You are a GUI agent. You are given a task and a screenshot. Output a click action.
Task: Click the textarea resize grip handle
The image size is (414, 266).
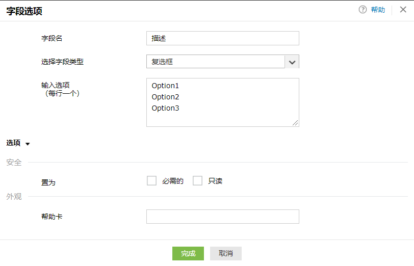coord(296,123)
